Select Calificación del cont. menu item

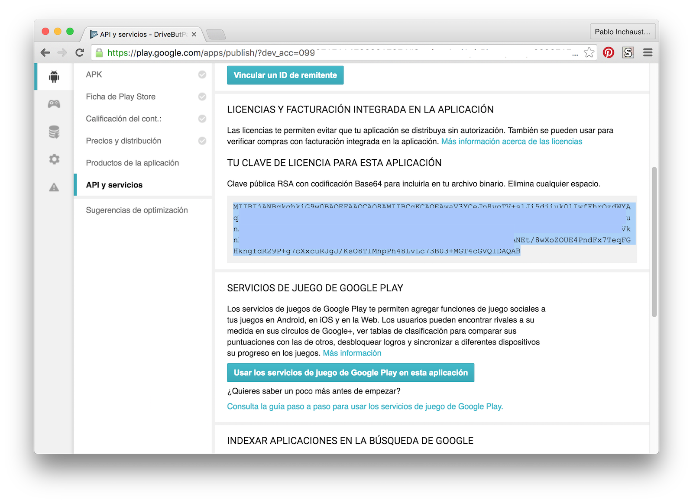[x=123, y=119]
